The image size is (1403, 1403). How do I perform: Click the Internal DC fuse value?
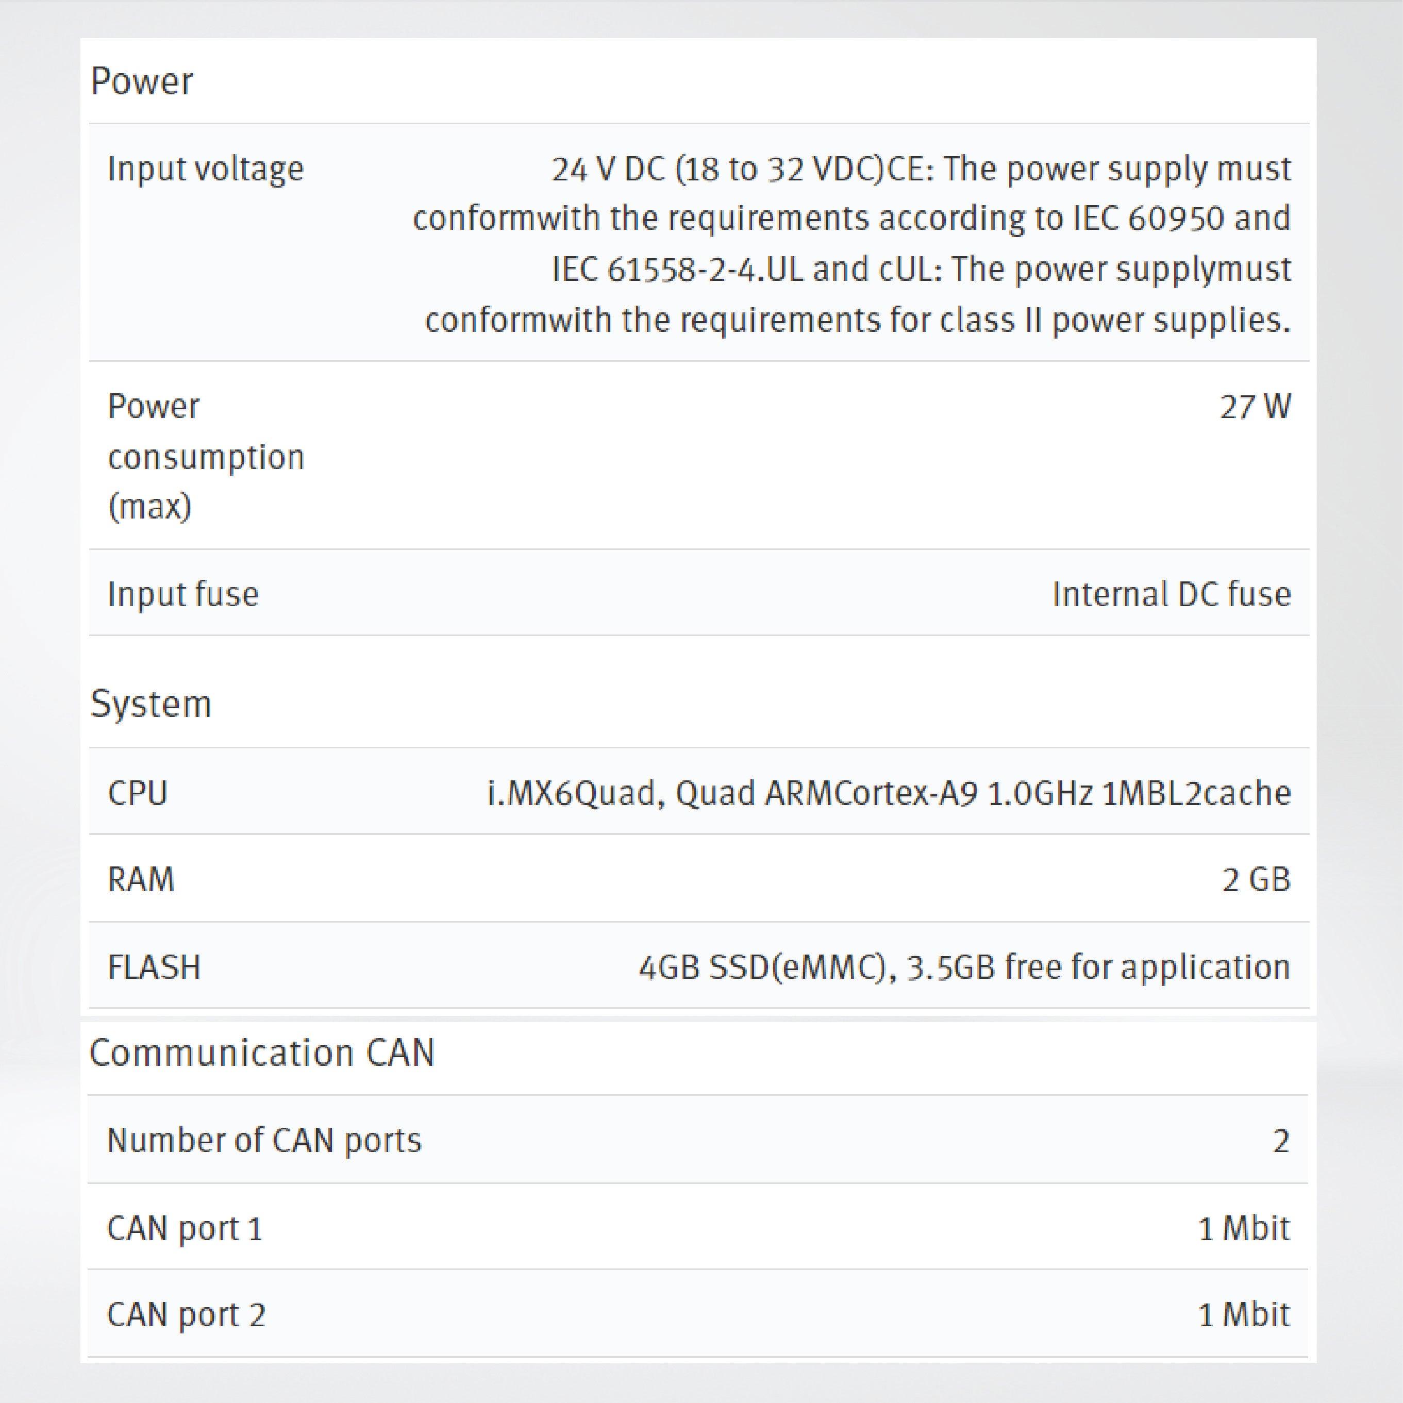pos(1172,594)
